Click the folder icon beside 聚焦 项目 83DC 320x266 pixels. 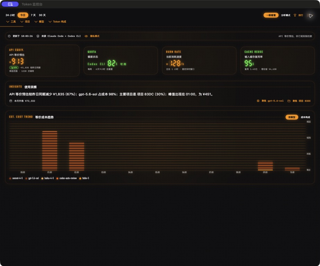(289, 101)
